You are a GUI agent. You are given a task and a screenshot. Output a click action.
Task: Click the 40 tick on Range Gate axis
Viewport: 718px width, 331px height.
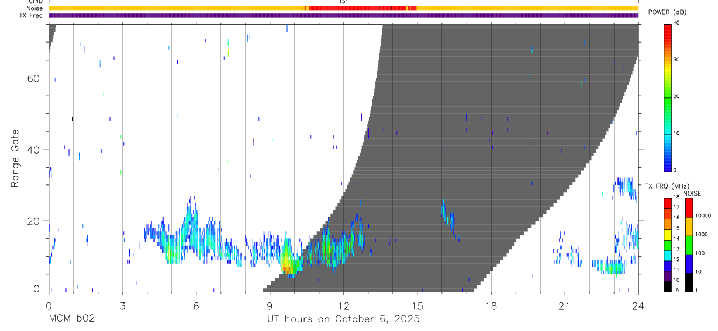point(34,149)
